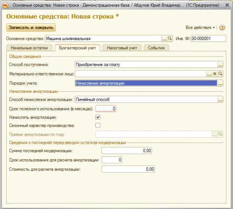Open the Материально-ответственное лицо entry via the magnifier

tap(220, 74)
